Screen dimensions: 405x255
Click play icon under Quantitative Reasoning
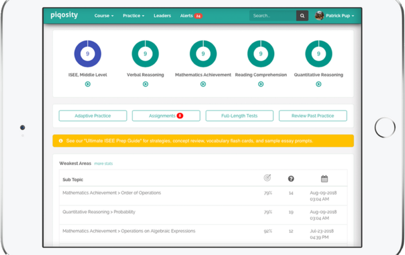[318, 84]
